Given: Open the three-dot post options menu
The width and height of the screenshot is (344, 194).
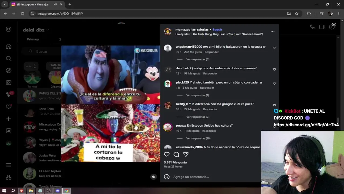Looking at the screenshot, I should click(x=273, y=32).
